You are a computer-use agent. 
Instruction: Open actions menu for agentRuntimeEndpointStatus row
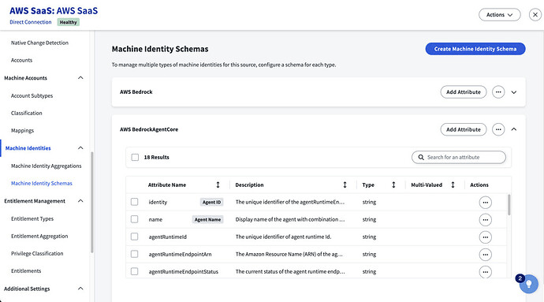click(485, 272)
